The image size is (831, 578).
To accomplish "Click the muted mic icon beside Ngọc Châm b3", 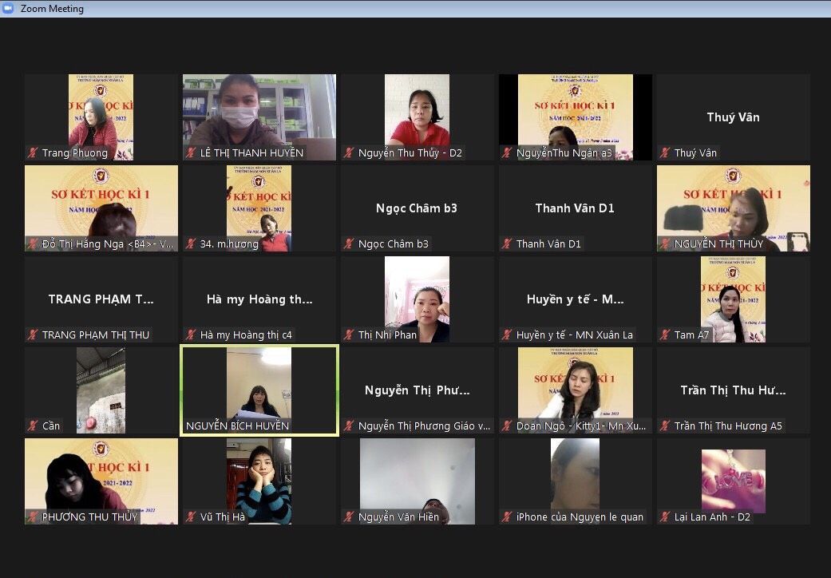I will (350, 244).
